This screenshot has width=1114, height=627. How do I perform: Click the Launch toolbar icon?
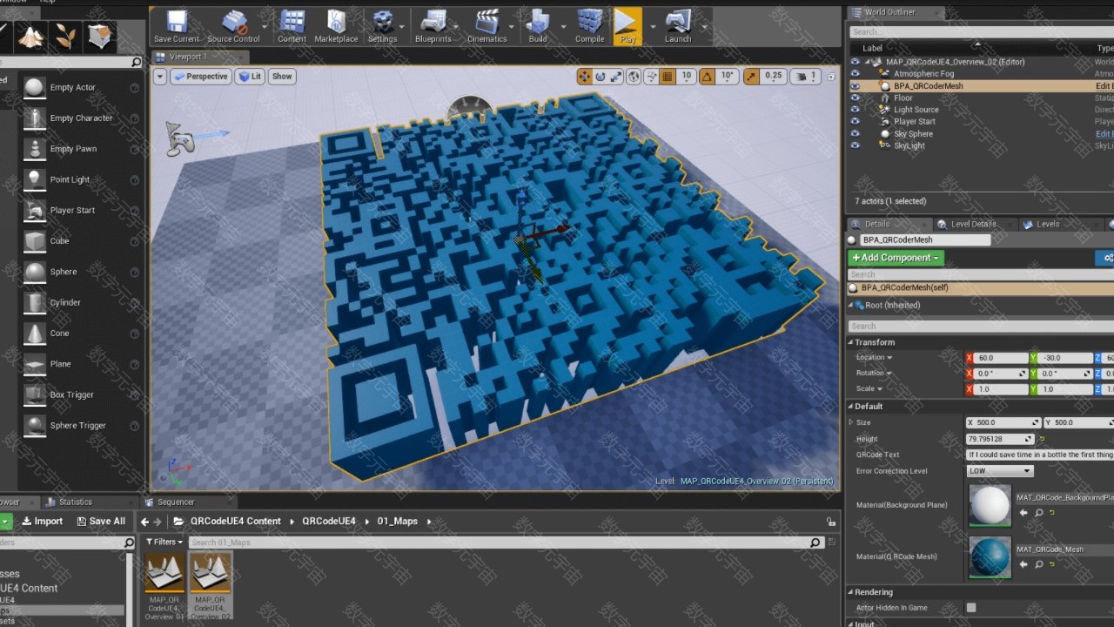(678, 26)
